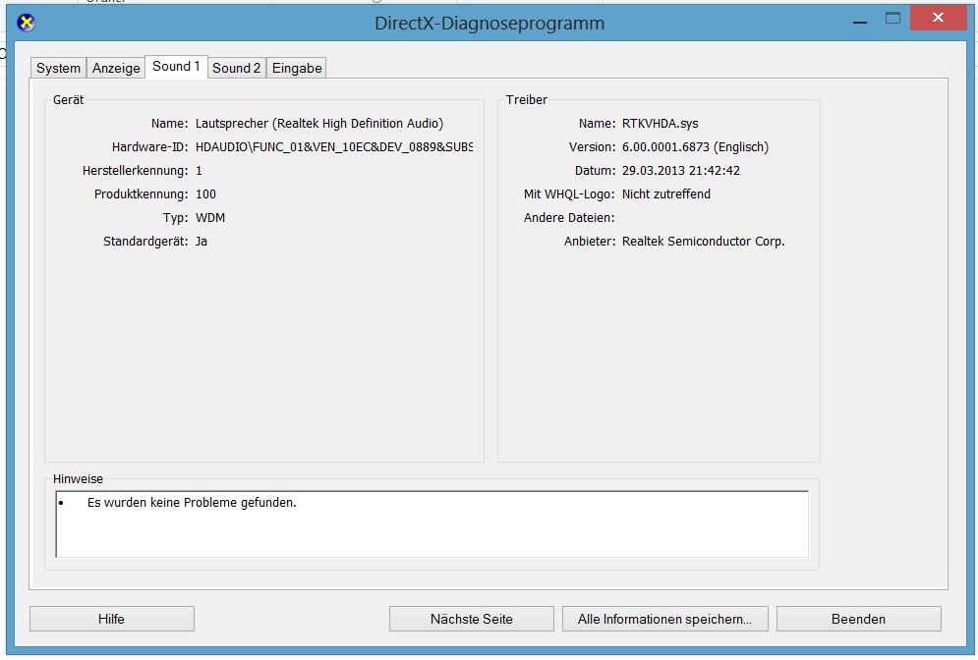Open the Anzeige tab
The image size is (978, 660).
tap(116, 68)
